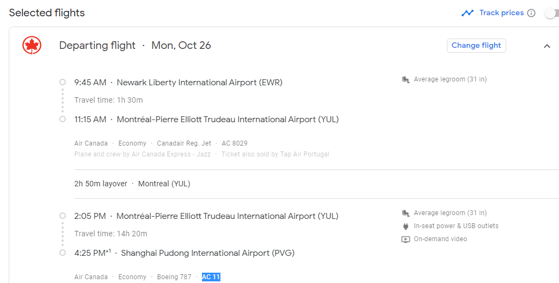Image resolution: width=559 pixels, height=283 pixels.
Task: Click the 4:25 PM arrival timeline circle
Action: [63, 253]
